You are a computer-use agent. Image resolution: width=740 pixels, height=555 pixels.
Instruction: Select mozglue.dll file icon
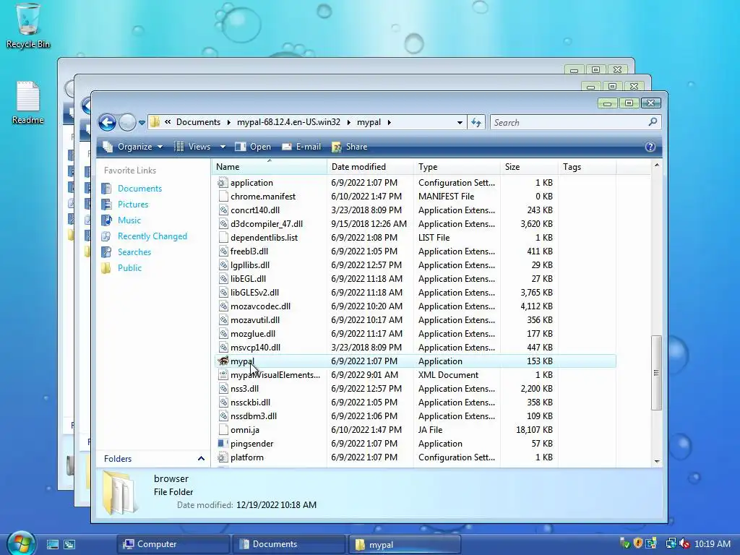point(223,334)
